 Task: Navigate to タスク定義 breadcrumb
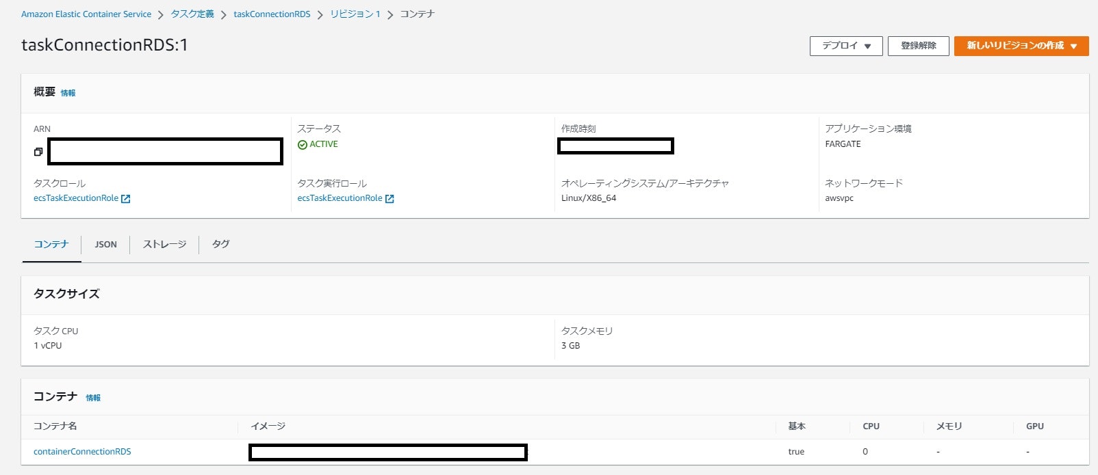point(192,14)
